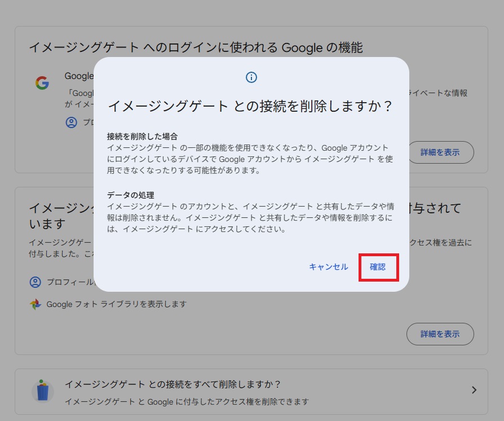Click text イメージングゲート と Google に付与したアクセス権を削除できます

click(187, 402)
